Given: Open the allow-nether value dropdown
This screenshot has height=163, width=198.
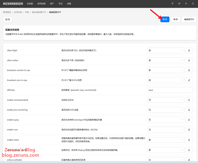Looking at the screenshot, I should pos(166,60).
